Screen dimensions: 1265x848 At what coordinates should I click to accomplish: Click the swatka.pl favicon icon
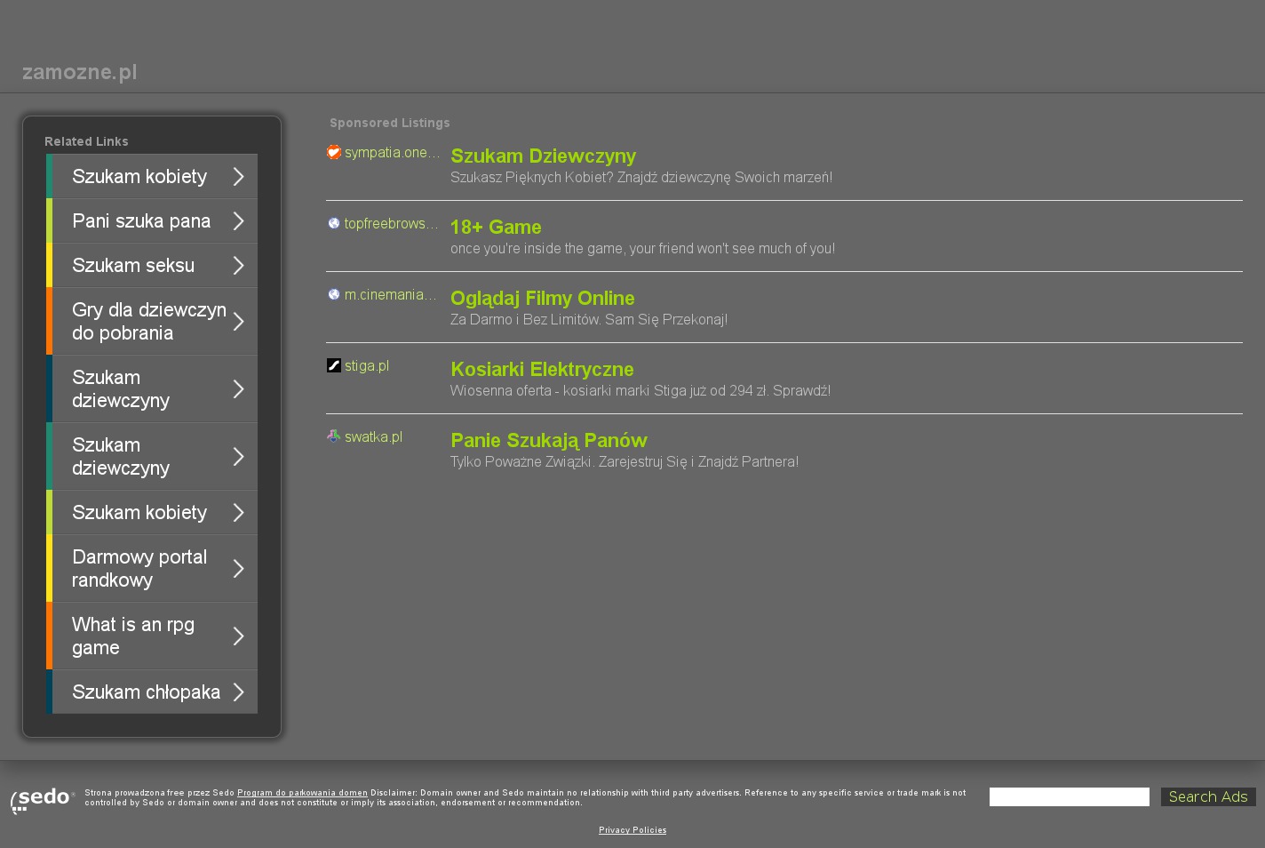click(334, 437)
